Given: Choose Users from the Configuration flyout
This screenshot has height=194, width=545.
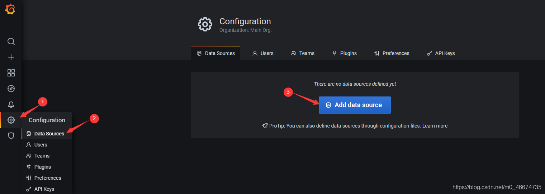Looking at the screenshot, I should [x=41, y=145].
